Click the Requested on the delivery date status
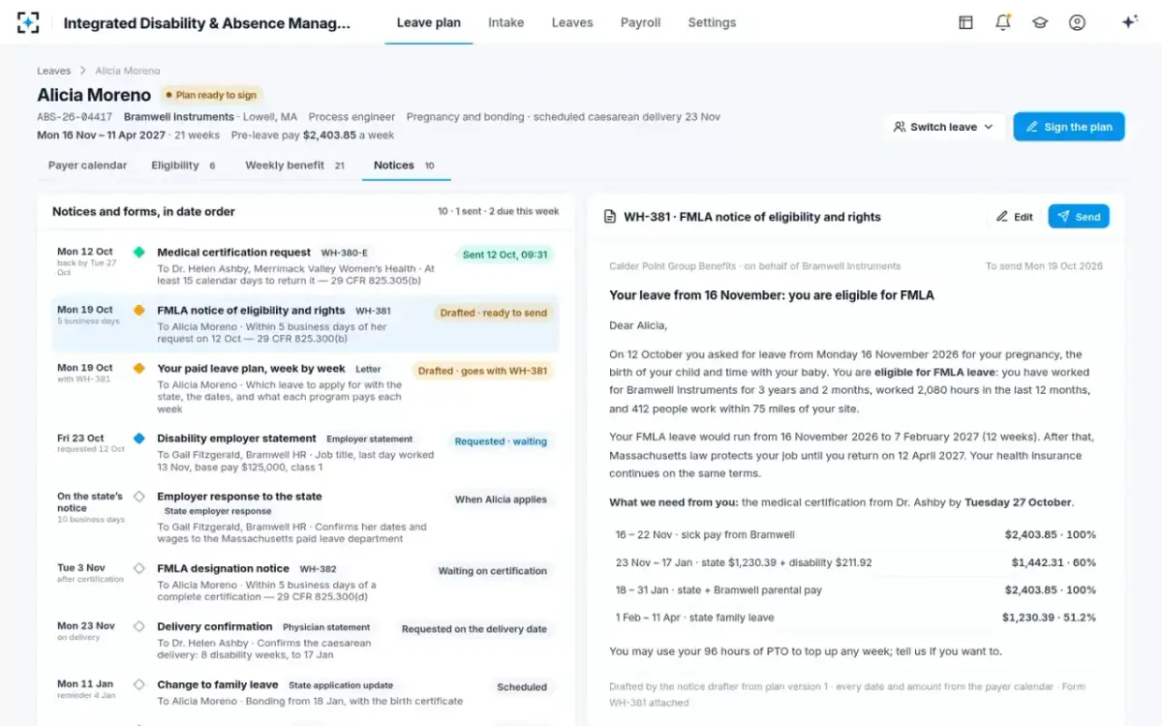 pyautogui.click(x=474, y=629)
